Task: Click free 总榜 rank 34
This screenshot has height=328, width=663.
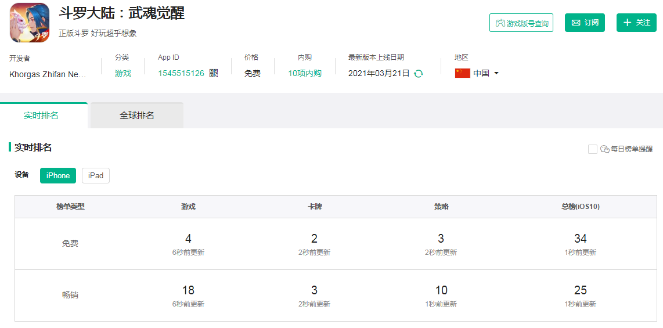Action: coord(581,239)
